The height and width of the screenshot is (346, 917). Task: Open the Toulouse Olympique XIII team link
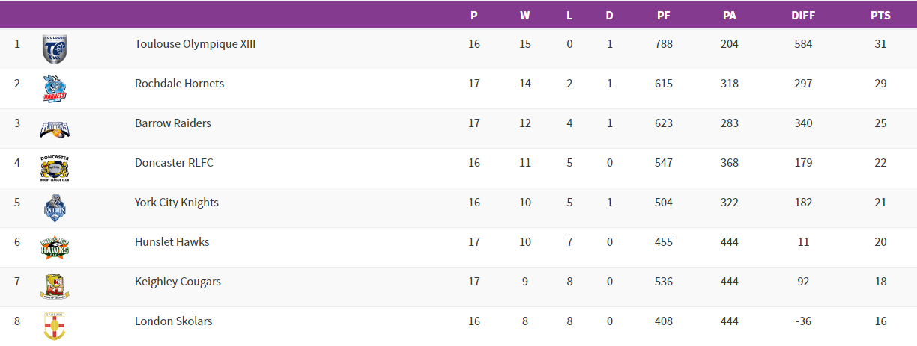pyautogui.click(x=195, y=44)
